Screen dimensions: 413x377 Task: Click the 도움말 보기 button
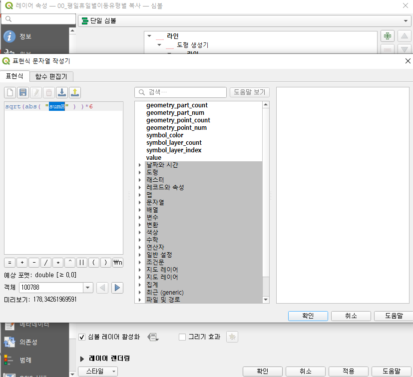pos(249,92)
